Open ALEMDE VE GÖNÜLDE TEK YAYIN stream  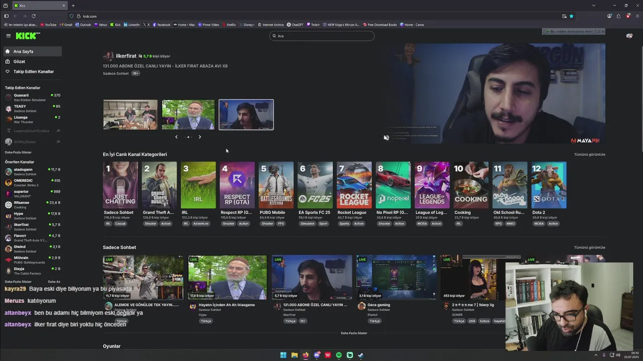pos(143,278)
